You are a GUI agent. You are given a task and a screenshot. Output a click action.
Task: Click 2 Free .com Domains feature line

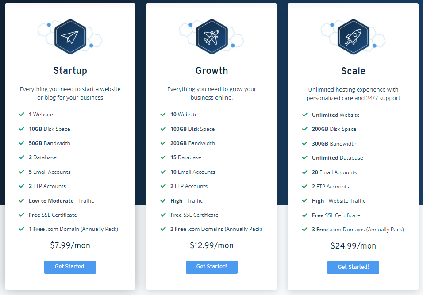coord(216,229)
